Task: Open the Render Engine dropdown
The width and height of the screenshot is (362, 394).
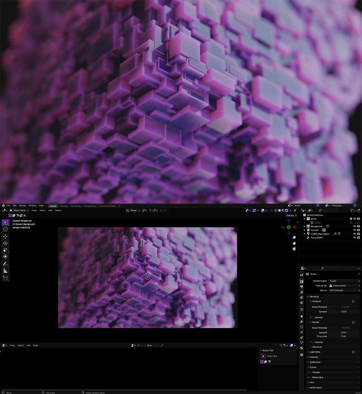Action: 344,281
